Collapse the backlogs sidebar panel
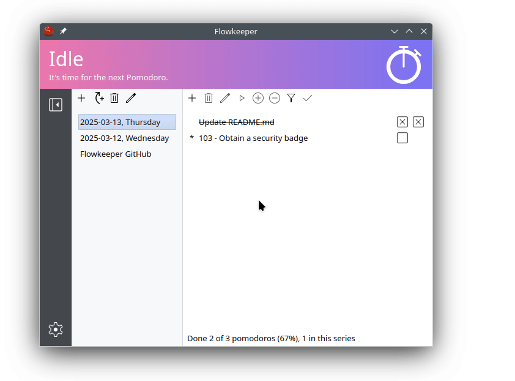The image size is (515, 381). pos(56,105)
